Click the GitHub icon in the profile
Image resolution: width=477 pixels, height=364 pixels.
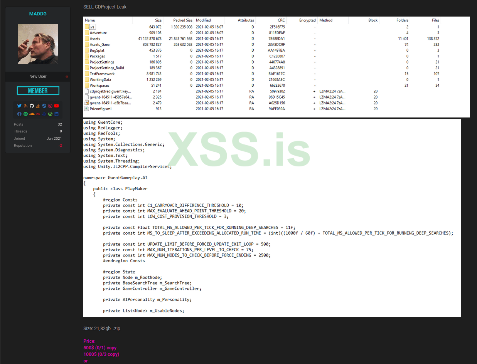point(32,106)
